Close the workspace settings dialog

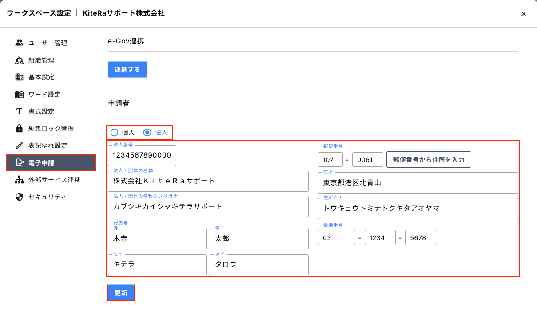[523, 14]
